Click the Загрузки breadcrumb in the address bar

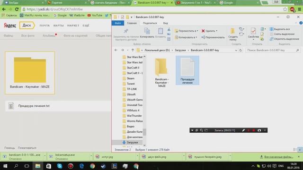180,51
